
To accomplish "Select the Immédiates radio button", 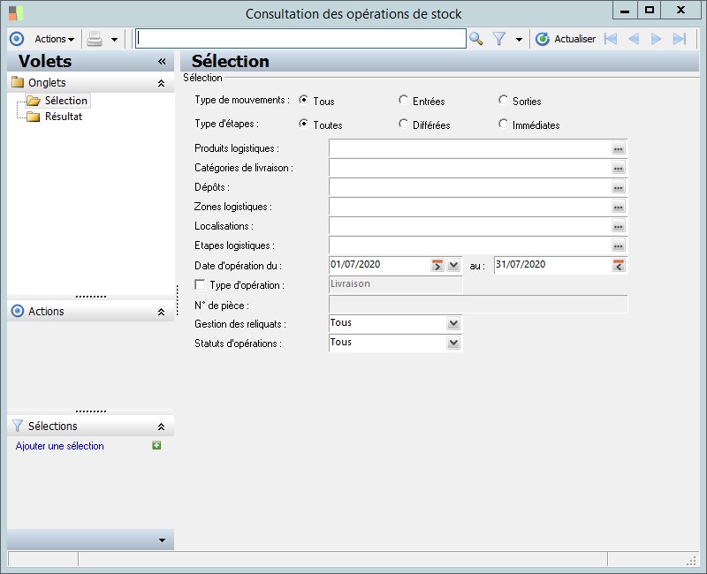I will click(x=503, y=124).
